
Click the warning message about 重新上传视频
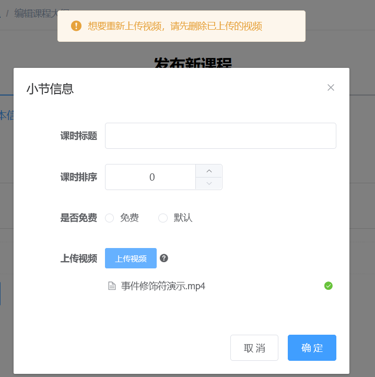pos(175,26)
